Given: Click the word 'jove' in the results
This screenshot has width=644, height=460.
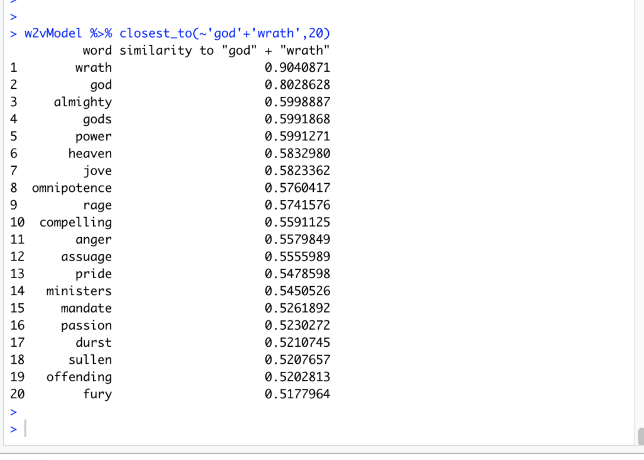Looking at the screenshot, I should point(97,171).
